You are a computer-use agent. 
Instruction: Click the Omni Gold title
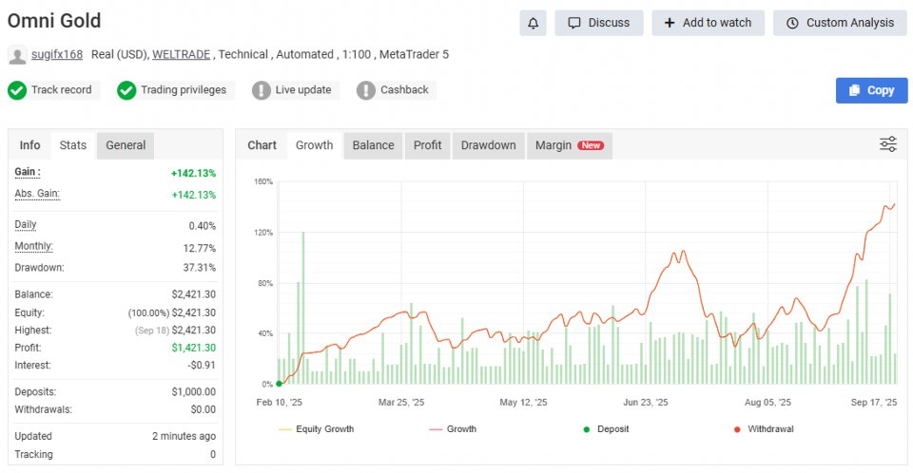[x=54, y=21]
